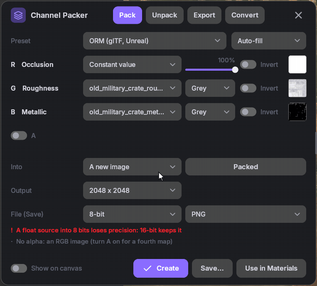Toggle Invert for the Metallic channel

point(248,112)
